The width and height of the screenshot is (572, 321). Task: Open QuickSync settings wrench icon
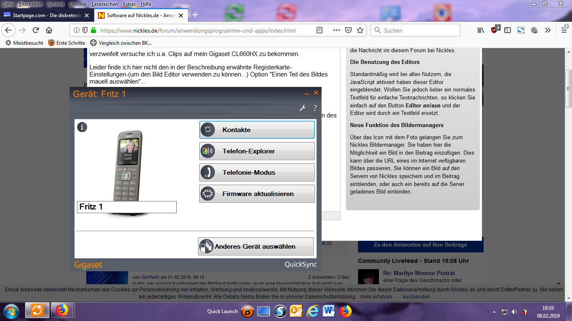[x=303, y=108]
